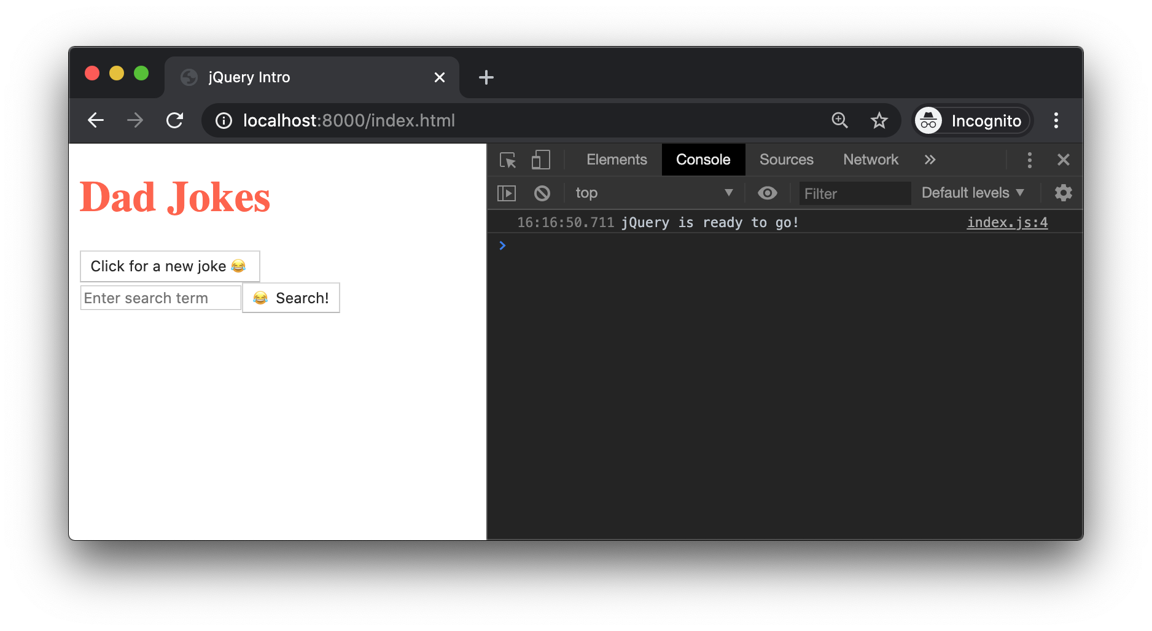The height and width of the screenshot is (631, 1152).
Task: Focus the 'Enter search term' input field
Action: point(160,298)
